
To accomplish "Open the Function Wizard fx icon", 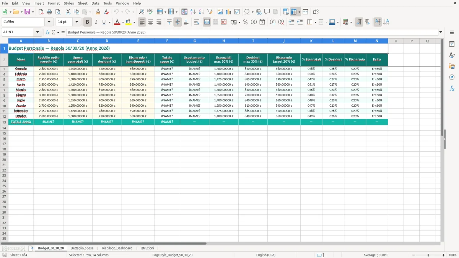I will (48, 32).
